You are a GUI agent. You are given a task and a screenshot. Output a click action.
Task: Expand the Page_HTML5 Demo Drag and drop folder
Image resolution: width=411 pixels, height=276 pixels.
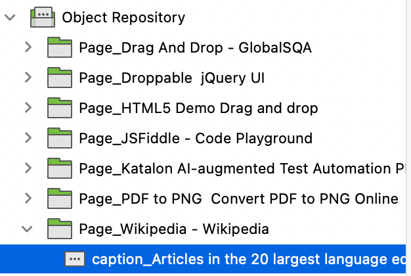point(28,108)
